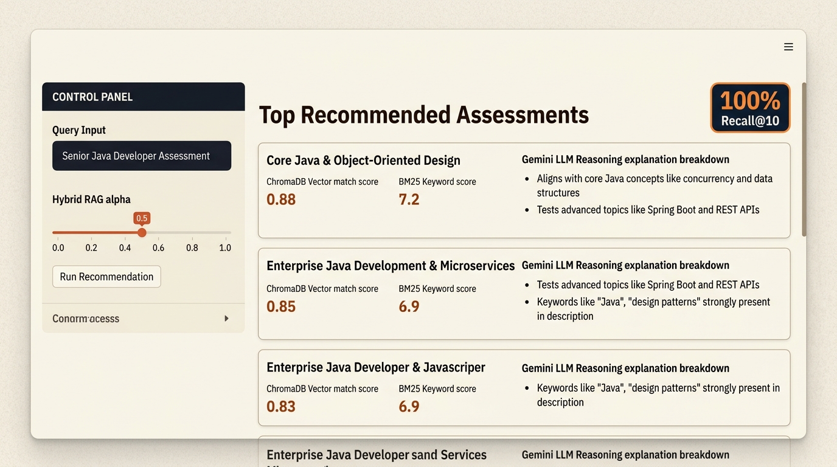Screen dimensions: 837x467
Task: Click the Spring Boot bullet in Microservices card
Action: point(648,285)
